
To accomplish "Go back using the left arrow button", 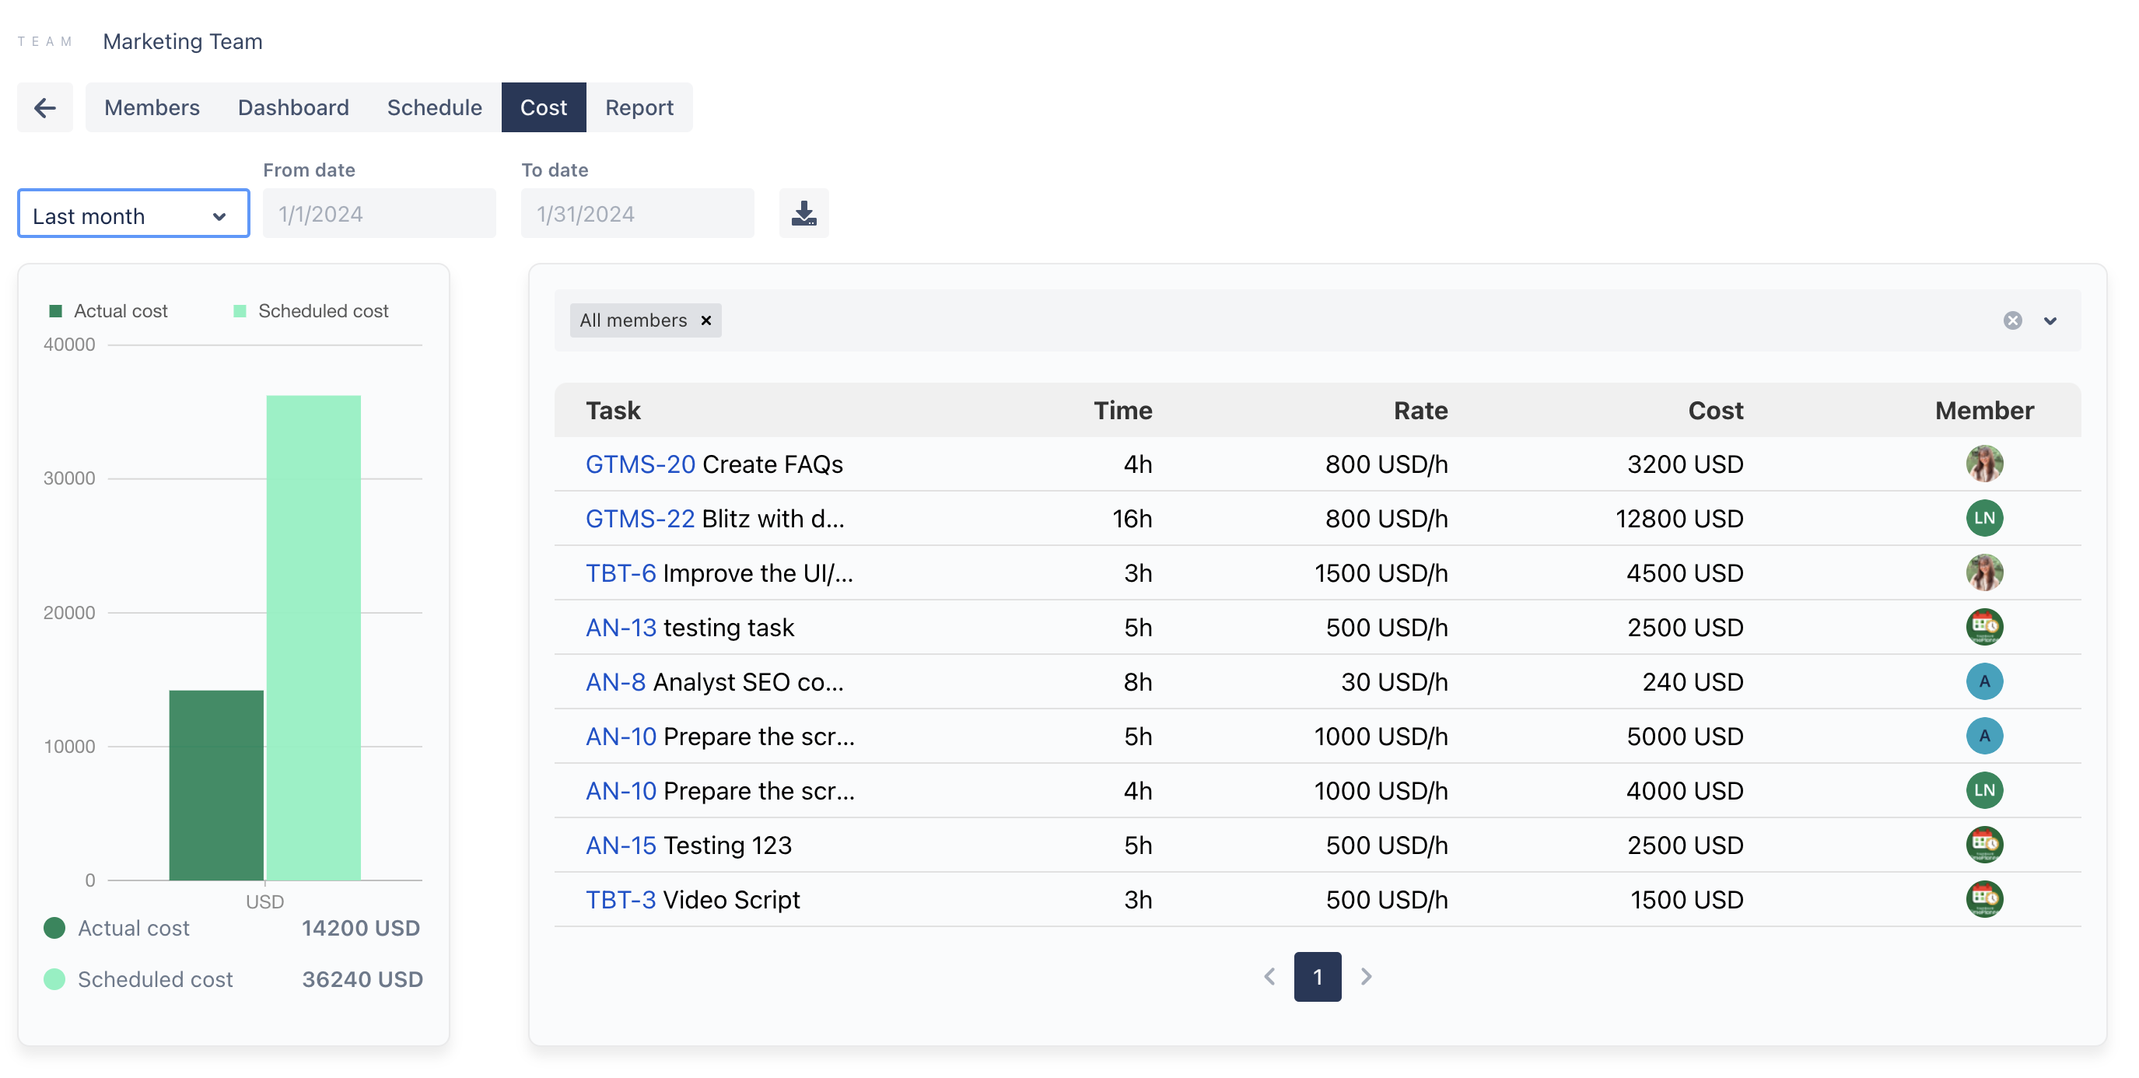I will (x=45, y=107).
